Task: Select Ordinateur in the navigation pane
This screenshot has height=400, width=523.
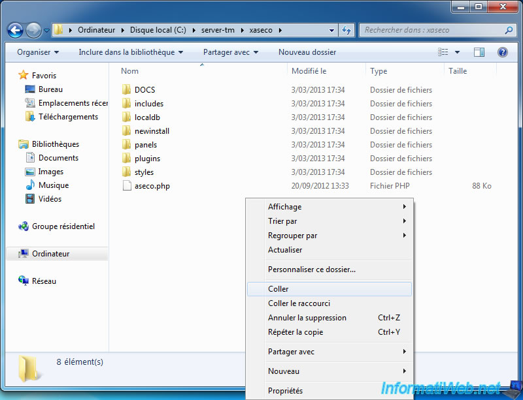Action: (57, 254)
